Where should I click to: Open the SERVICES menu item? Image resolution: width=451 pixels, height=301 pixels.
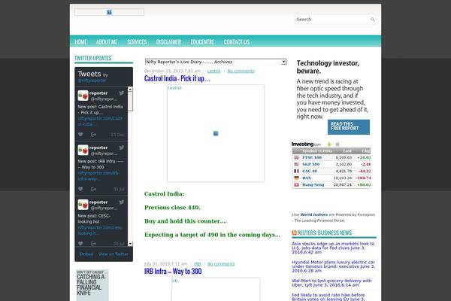(137, 42)
